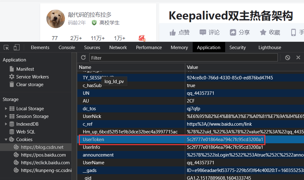
Task: Close the cookie filter bar
Action: 298,57
